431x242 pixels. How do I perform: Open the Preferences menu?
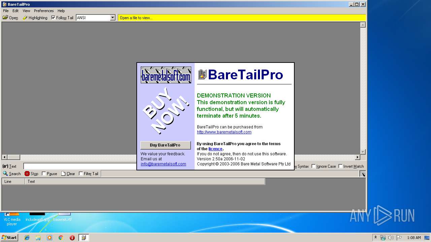[44, 11]
